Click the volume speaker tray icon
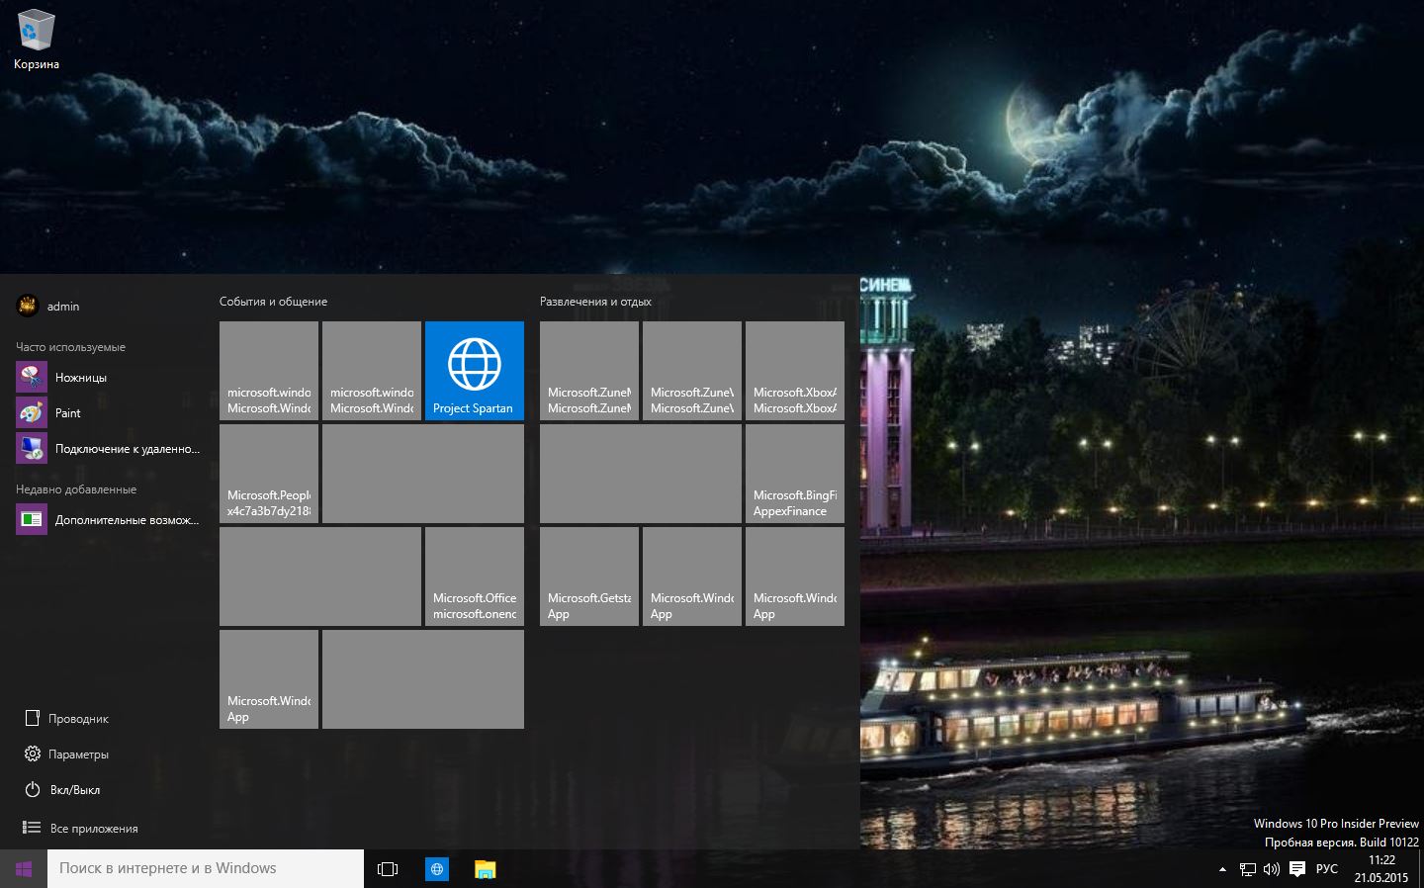The width and height of the screenshot is (1424, 888). click(x=1272, y=869)
